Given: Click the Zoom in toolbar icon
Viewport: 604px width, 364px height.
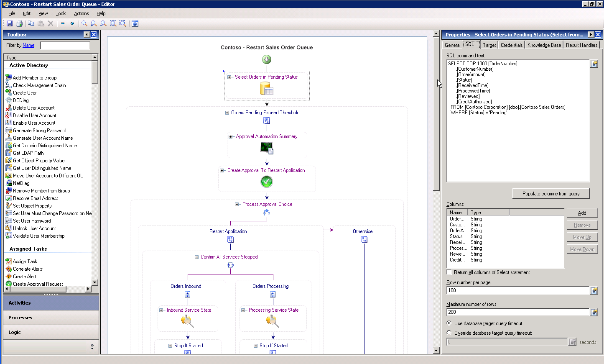Looking at the screenshot, I should pos(94,23).
